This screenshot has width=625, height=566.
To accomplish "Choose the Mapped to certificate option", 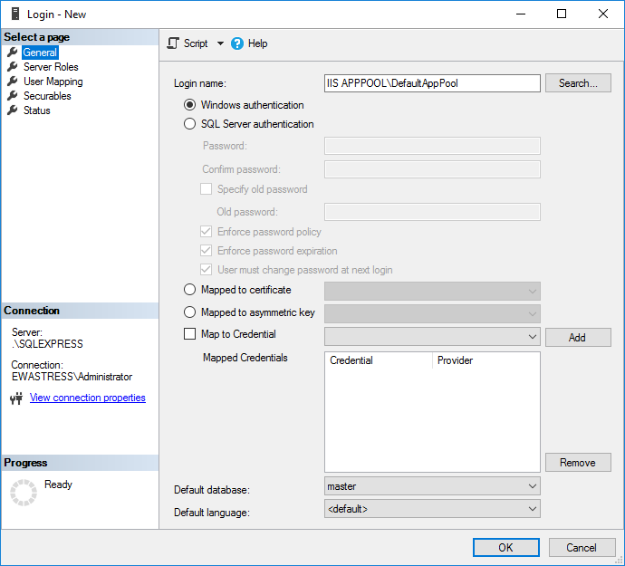I will tap(189, 290).
